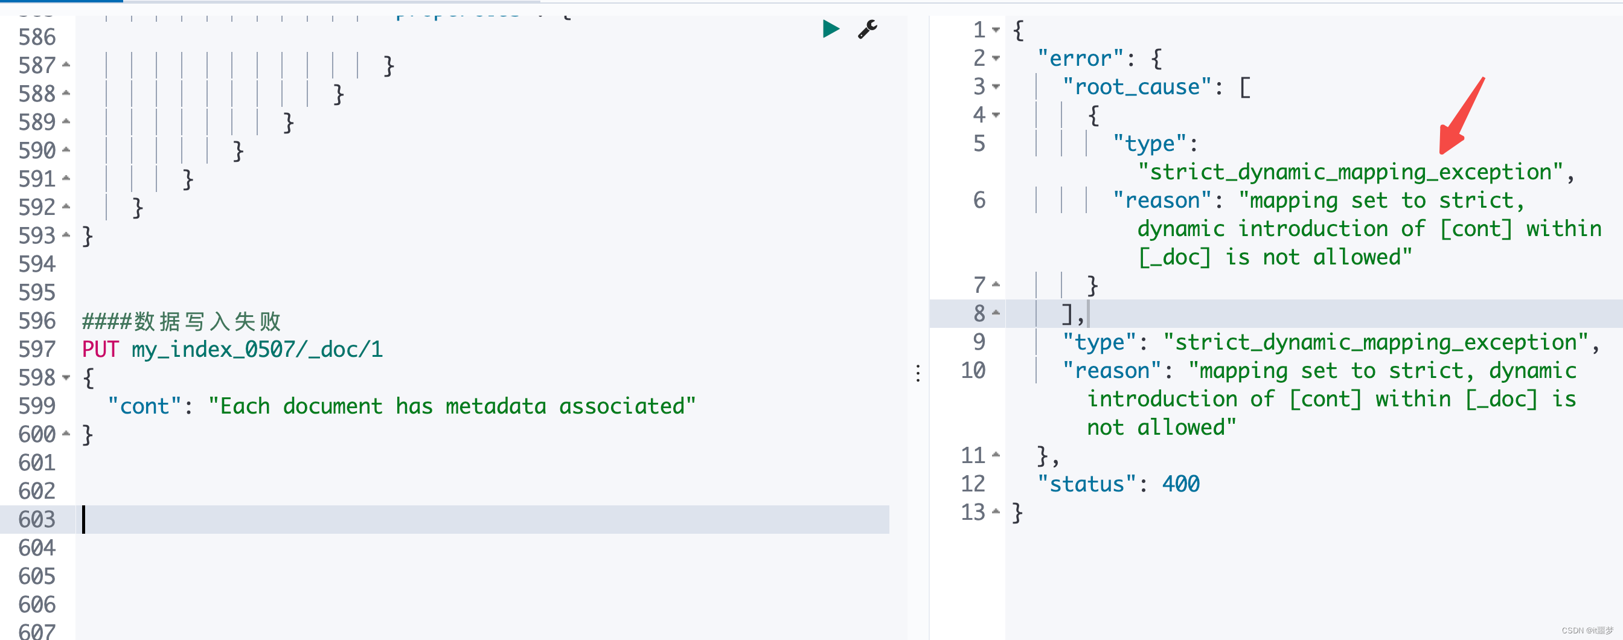Fold response root object at line 1
This screenshot has width=1623, height=640.
click(x=996, y=30)
